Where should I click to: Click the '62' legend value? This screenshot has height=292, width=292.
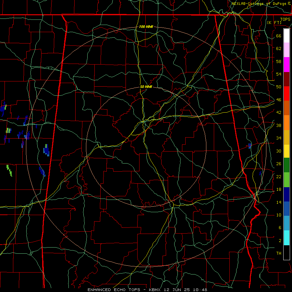pyautogui.click(x=279, y=48)
